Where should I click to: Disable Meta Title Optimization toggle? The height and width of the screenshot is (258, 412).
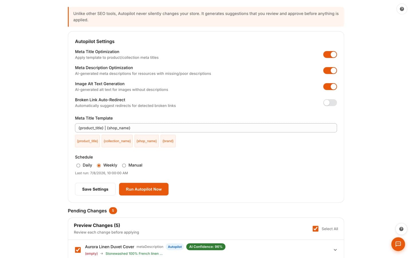(330, 54)
